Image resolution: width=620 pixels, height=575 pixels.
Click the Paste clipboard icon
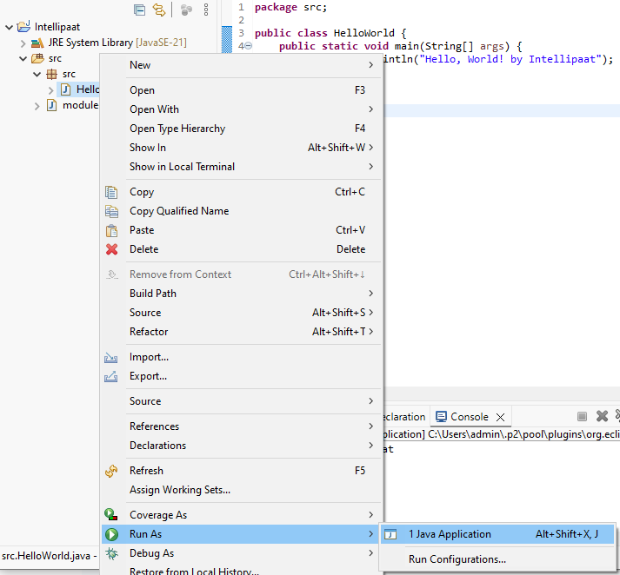coord(111,230)
